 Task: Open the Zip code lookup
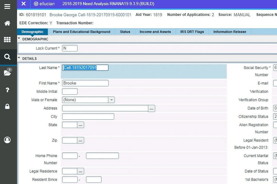[x=81, y=140]
